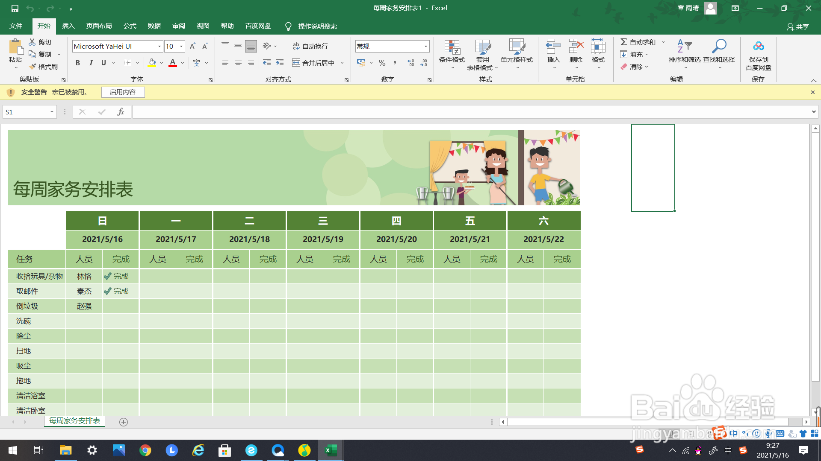Click Save to Baidu Netdisk icon
The width and height of the screenshot is (821, 461).
pyautogui.click(x=758, y=47)
